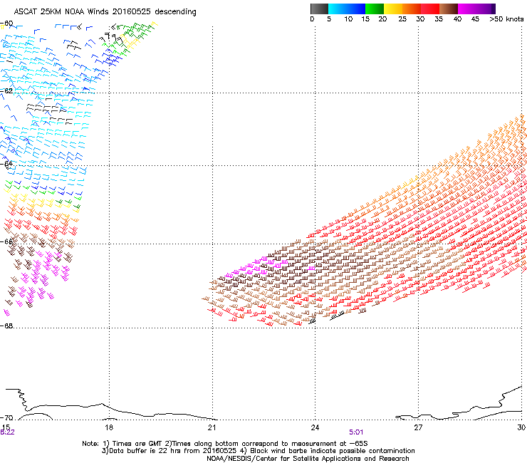527x463 pixels.
Task: Click the "27" longitude axis label
Action: tap(418, 427)
